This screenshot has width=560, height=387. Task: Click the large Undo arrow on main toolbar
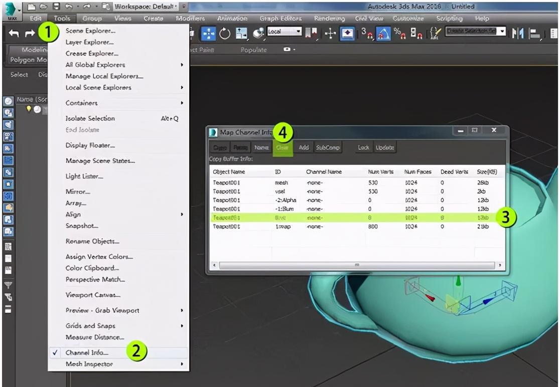(14, 33)
